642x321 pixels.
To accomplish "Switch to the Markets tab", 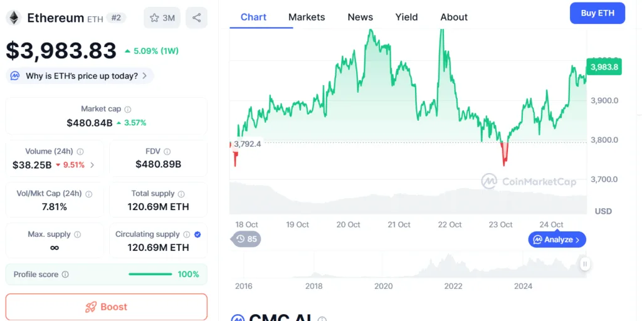I will (307, 17).
